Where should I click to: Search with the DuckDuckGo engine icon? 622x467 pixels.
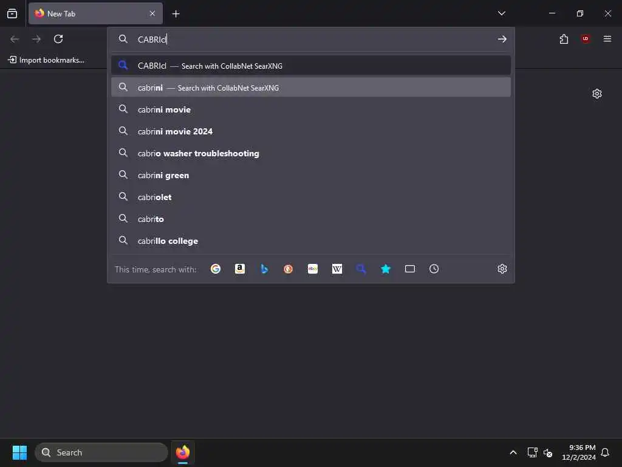pyautogui.click(x=289, y=269)
